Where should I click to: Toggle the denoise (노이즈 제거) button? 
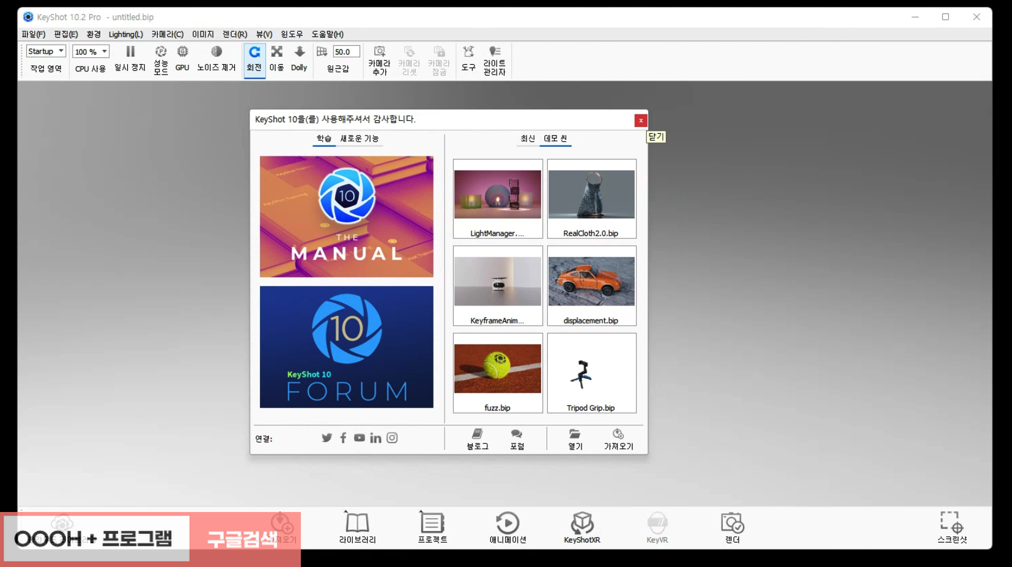point(216,59)
